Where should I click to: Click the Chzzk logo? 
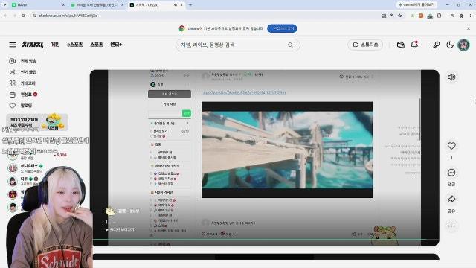[x=33, y=45]
